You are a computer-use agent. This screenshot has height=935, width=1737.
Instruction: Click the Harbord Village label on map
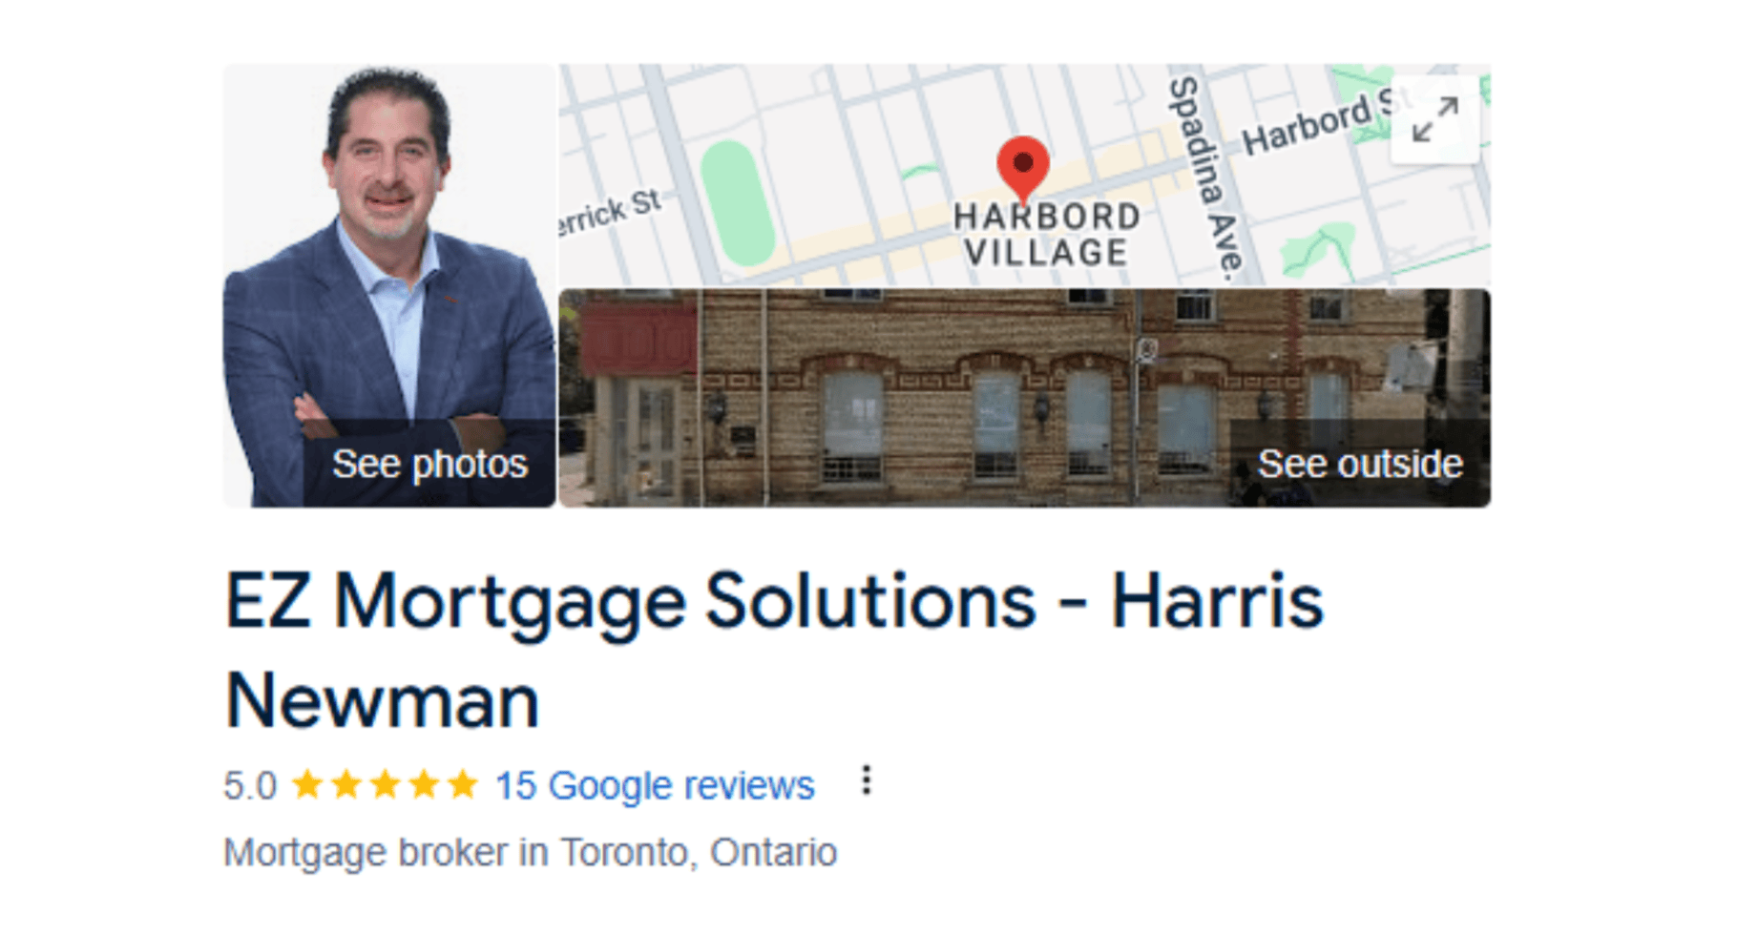click(1047, 235)
